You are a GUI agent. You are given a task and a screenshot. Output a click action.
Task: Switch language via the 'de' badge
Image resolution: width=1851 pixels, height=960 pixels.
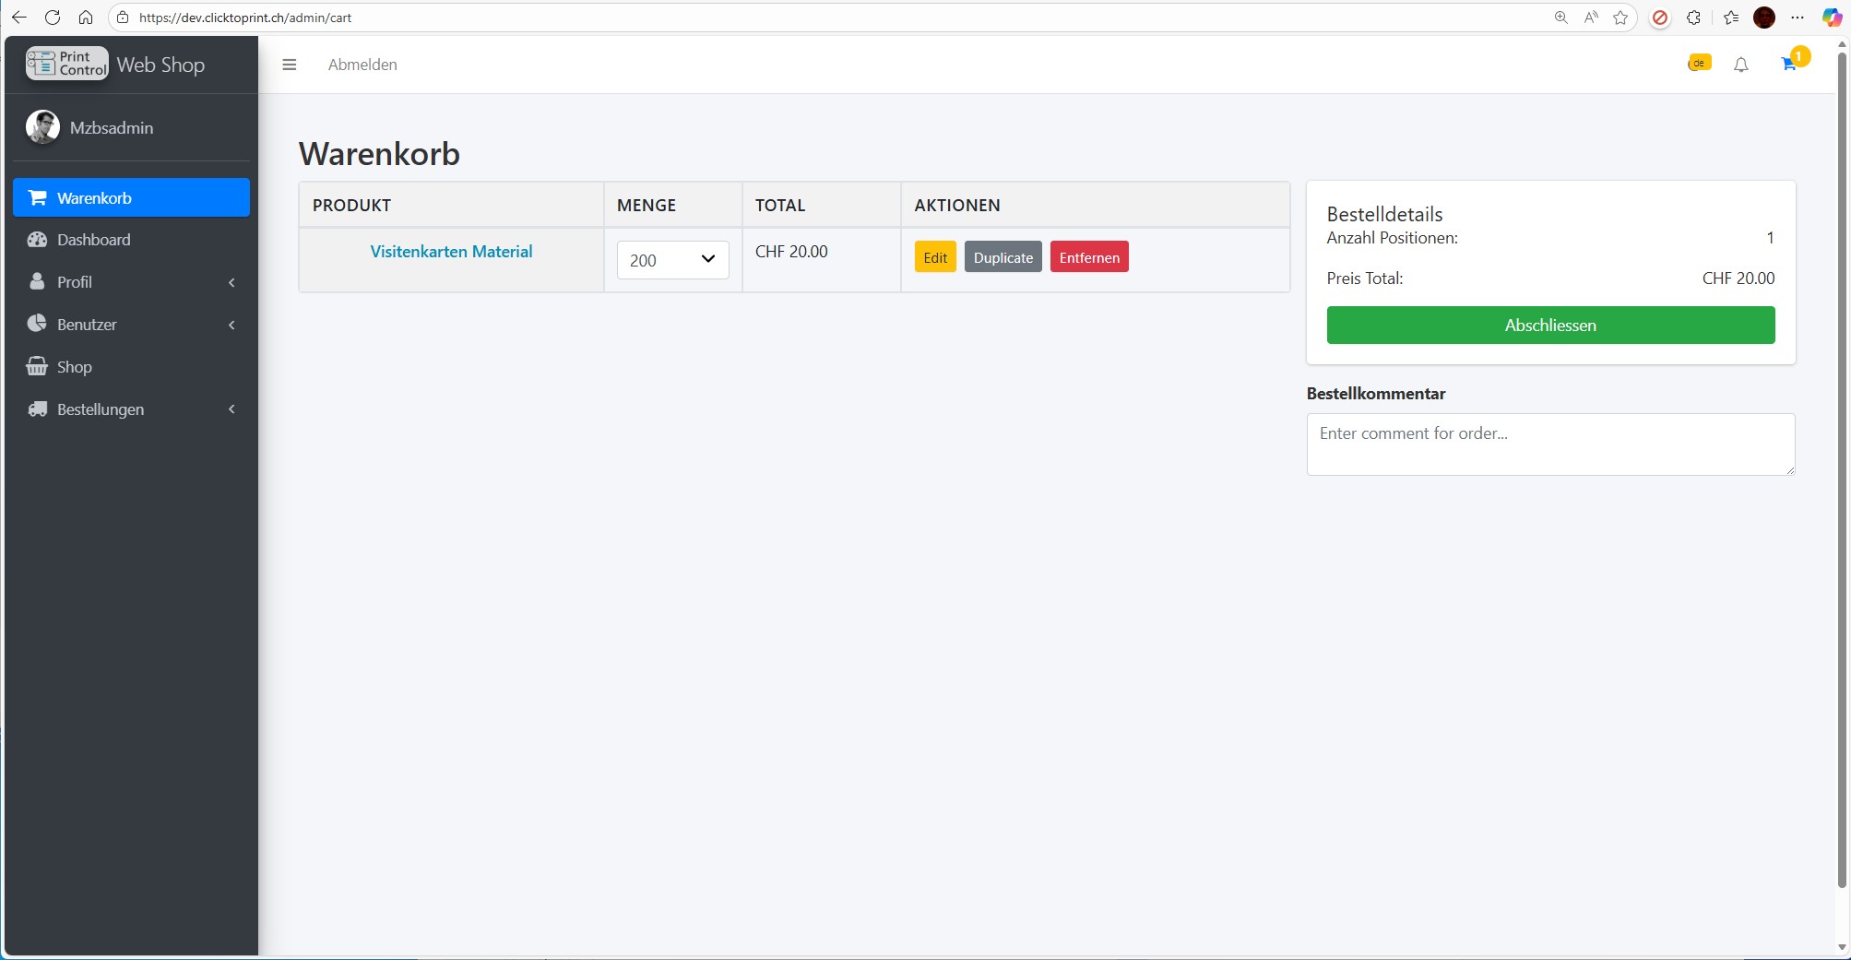pos(1699,63)
